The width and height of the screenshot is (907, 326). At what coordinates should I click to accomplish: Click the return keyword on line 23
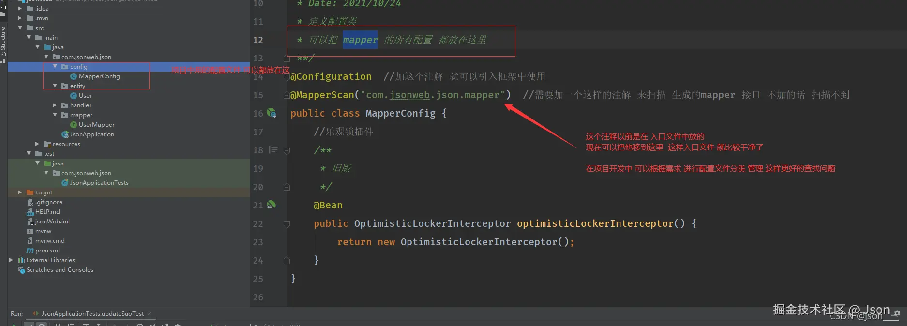pyautogui.click(x=354, y=242)
